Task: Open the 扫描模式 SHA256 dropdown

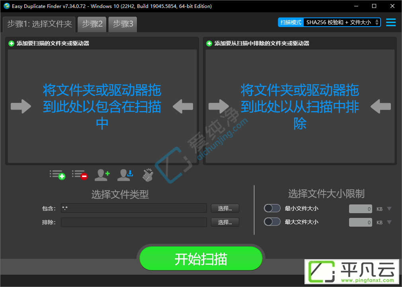Action: (x=342, y=23)
